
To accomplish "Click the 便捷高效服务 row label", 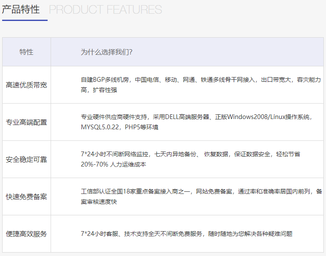I will (26, 234).
